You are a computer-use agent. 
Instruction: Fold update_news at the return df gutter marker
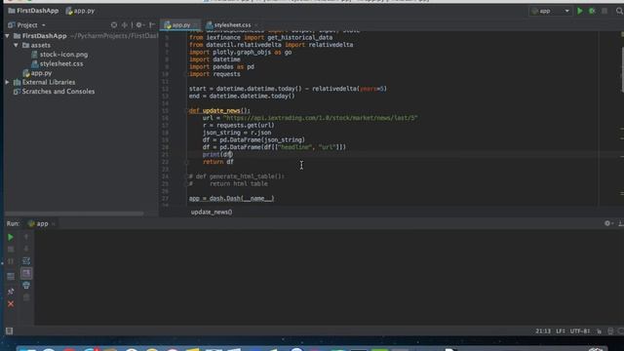pos(186,162)
